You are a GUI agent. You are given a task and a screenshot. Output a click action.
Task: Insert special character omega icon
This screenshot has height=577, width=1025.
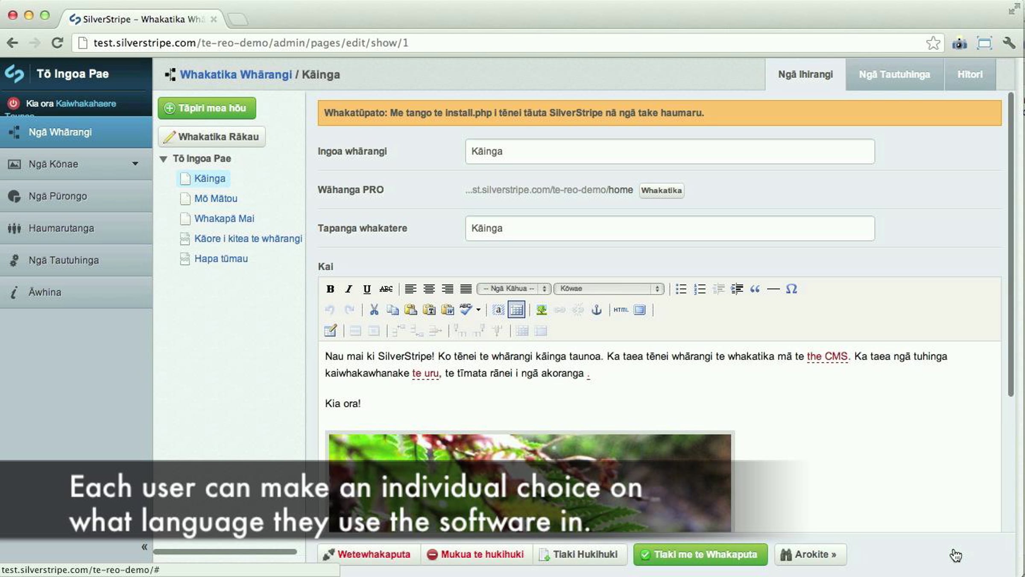coord(791,289)
